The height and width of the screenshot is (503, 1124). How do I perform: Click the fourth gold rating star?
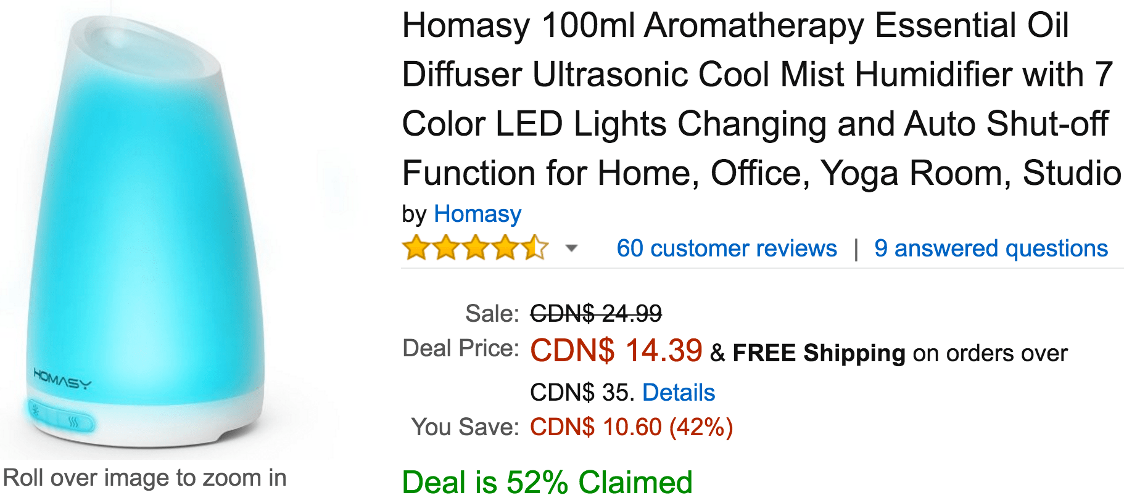tap(505, 248)
